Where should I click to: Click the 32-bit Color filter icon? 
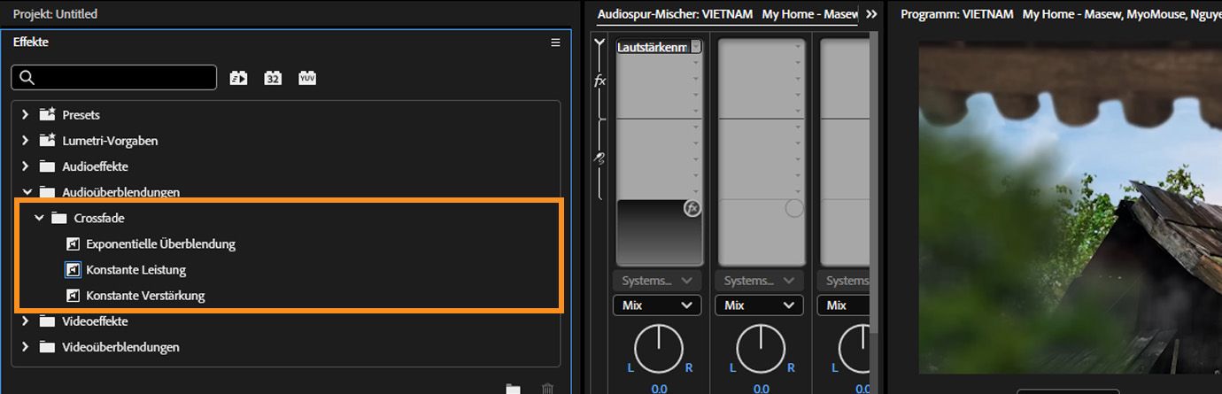(x=273, y=78)
